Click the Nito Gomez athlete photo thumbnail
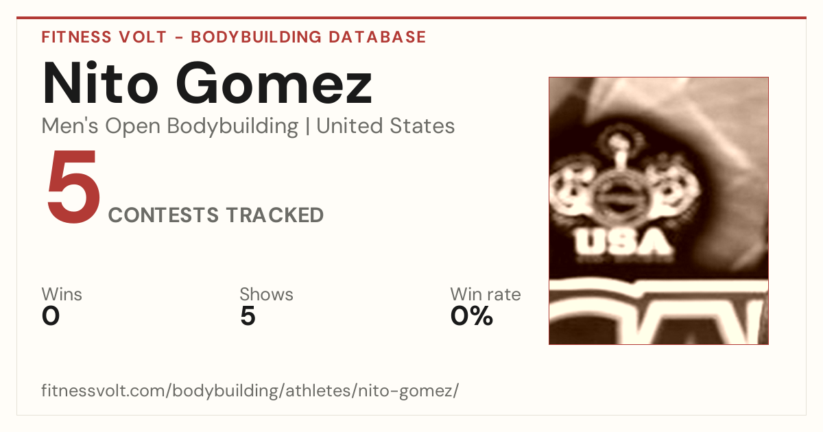823x432 pixels. (x=658, y=211)
